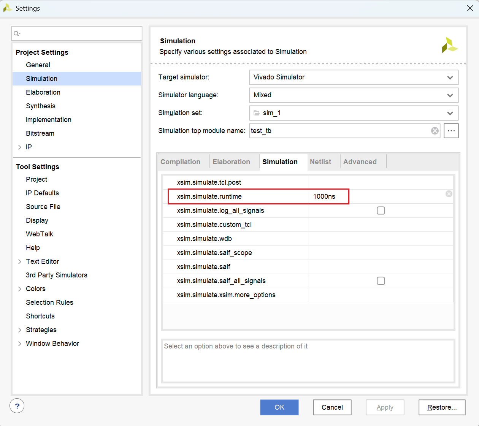Clear the xsim.simulate.runtime value

pos(449,194)
